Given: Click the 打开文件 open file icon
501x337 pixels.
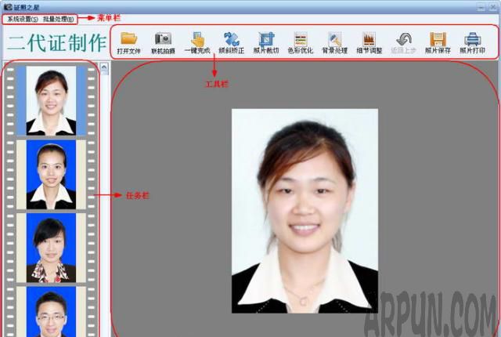Looking at the screenshot, I should point(128,42).
